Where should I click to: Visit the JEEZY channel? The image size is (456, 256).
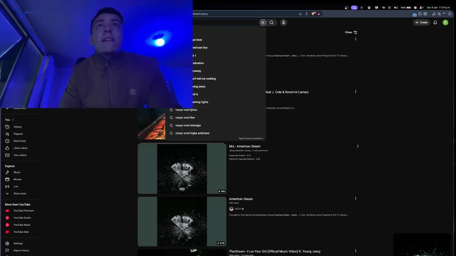point(238,209)
